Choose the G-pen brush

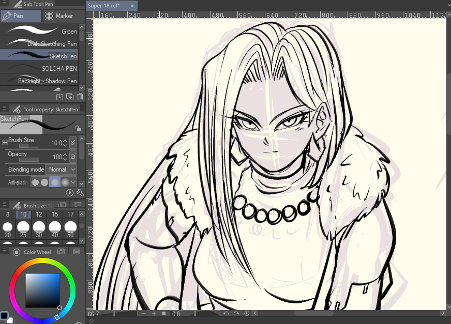[39, 30]
